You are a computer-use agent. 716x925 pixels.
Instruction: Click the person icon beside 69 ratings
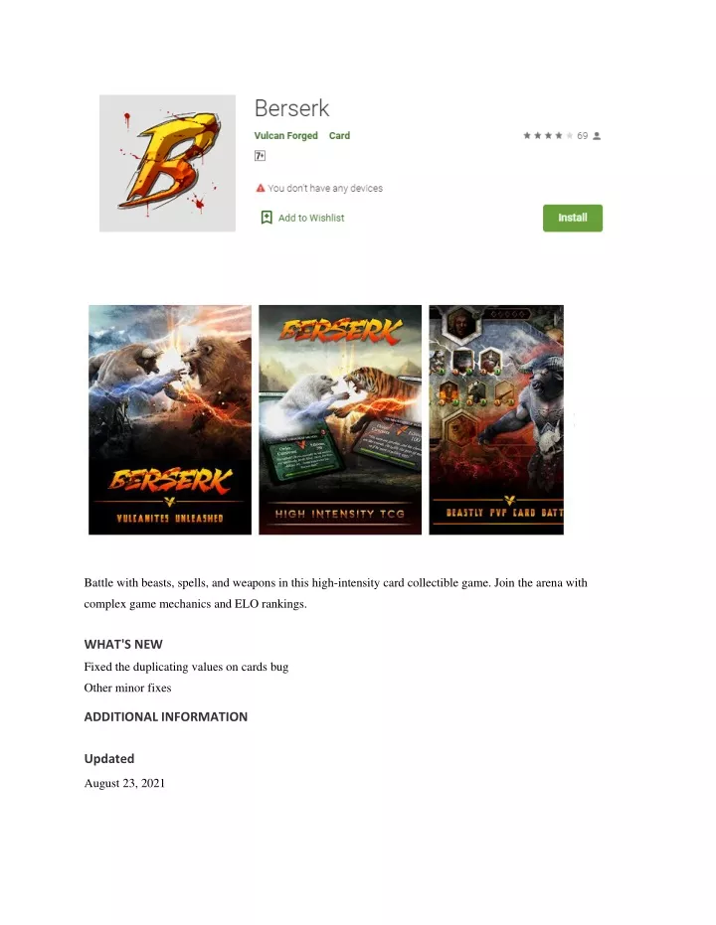point(597,136)
